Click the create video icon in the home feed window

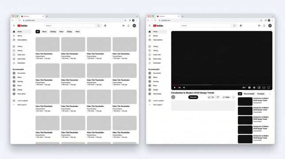tap(123, 26)
